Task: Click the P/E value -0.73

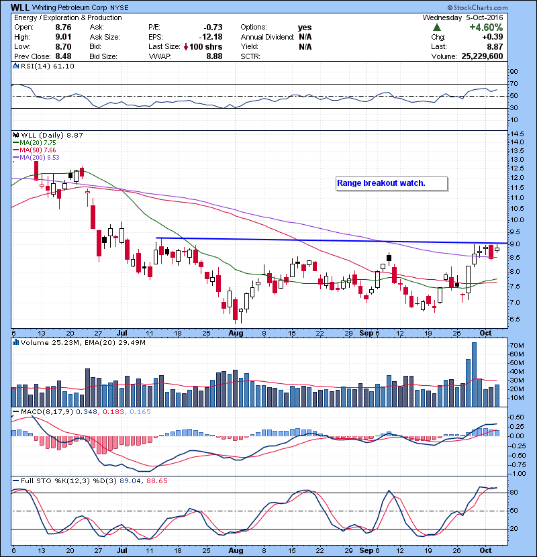Action: tap(213, 28)
